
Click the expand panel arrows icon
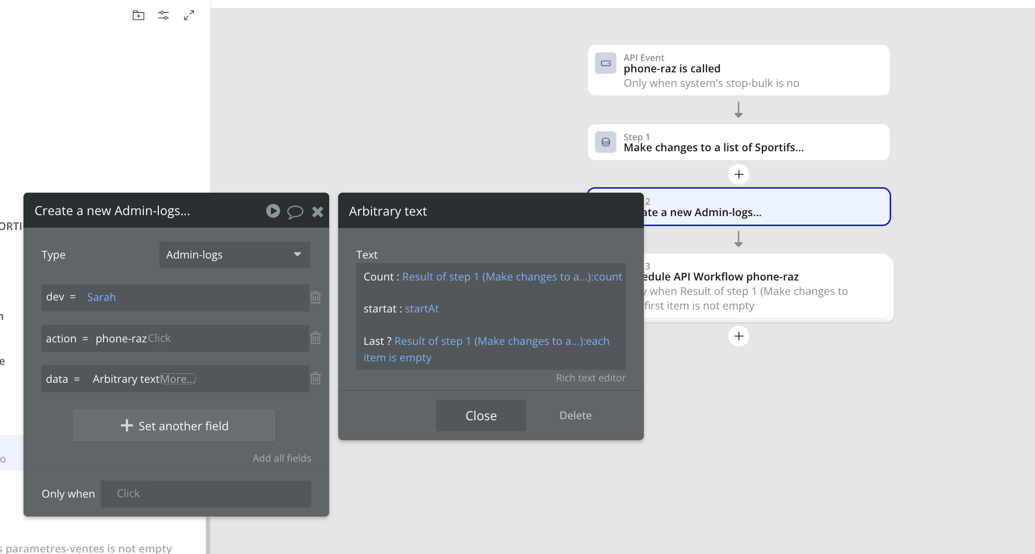tap(189, 15)
